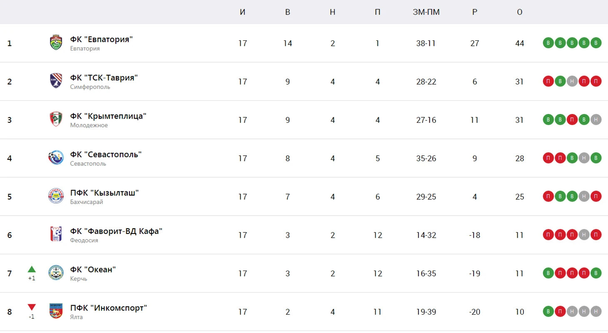The image size is (608, 333).
Task: Click Favorit-VD Kafa's grey draw form badge
Action: [x=584, y=235]
